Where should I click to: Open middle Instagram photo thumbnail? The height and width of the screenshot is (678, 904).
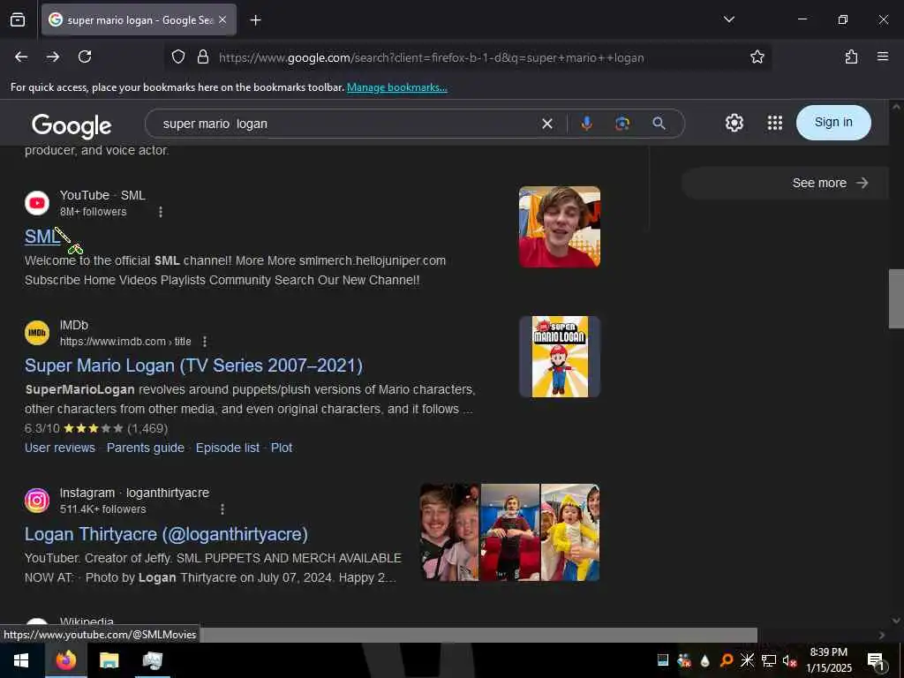coord(509,532)
